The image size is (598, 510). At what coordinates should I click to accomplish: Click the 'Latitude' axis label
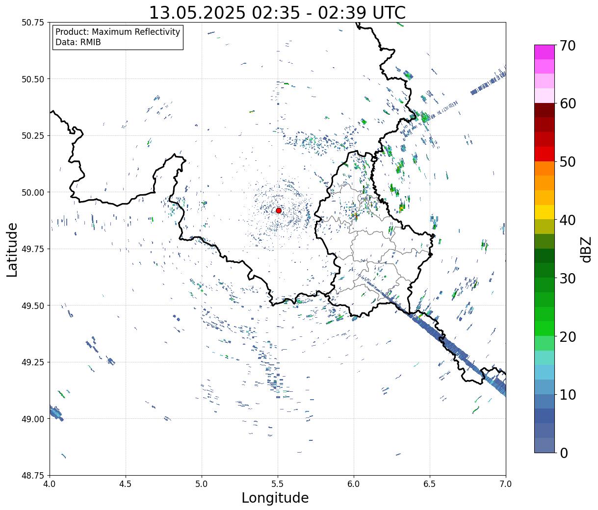[x=12, y=250]
